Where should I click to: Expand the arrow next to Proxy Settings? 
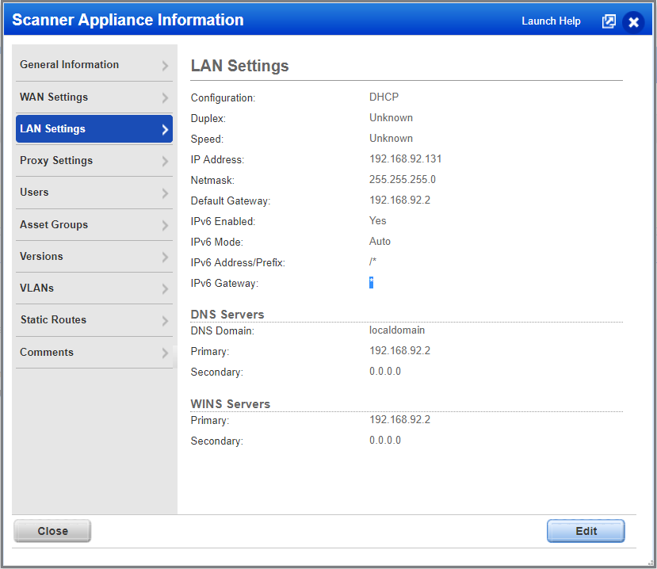[165, 161]
